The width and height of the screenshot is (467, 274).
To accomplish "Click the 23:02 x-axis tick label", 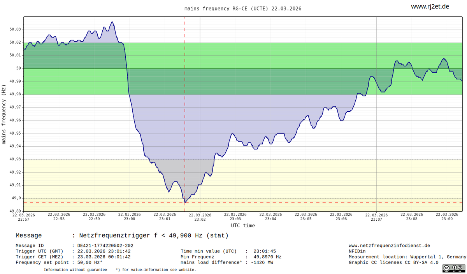I will click(200, 217).
